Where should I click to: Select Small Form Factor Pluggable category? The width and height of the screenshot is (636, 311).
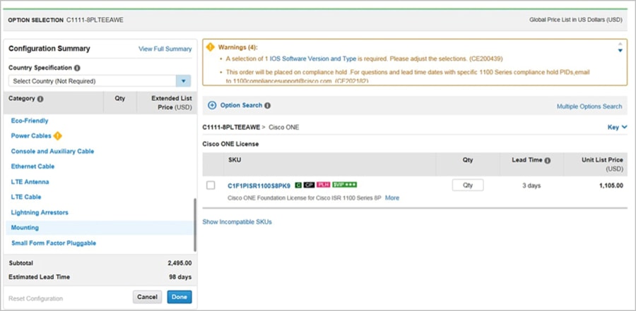(54, 243)
